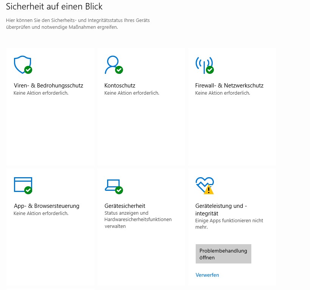Click 'Keine Aktion erforderlich.' under Kontoschutz
The height and width of the screenshot is (290, 310).
point(132,93)
